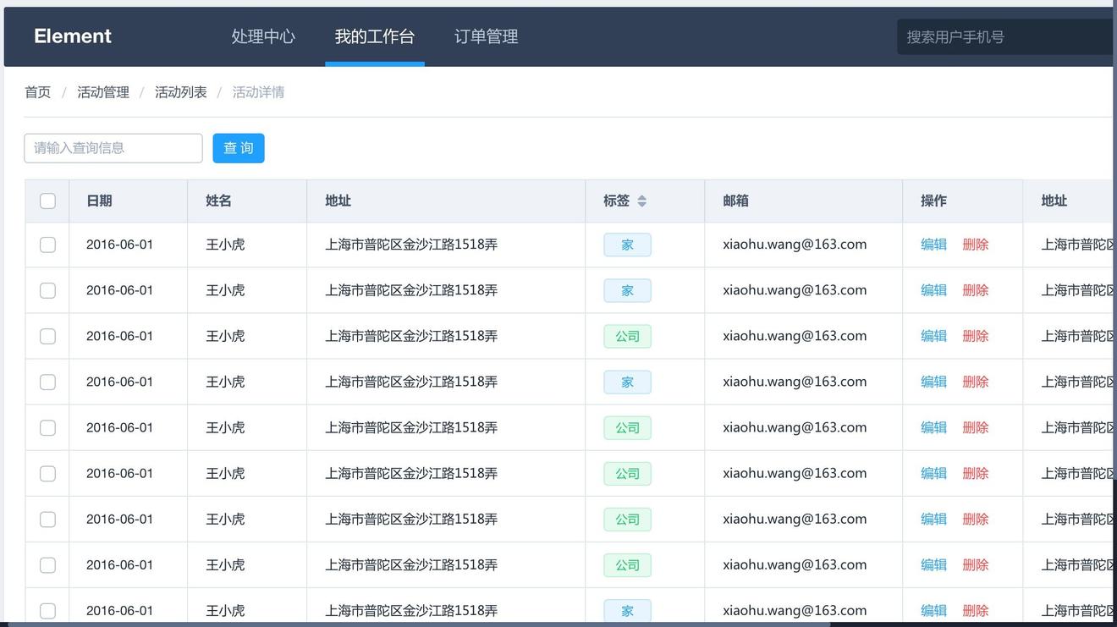
Task: Expand the 日期 column header
Action: tap(99, 201)
